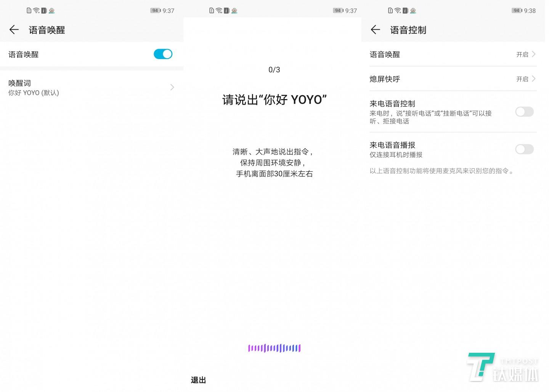
Task: Tap the Wi-Fi icon in the status bar
Action: (x=37, y=10)
